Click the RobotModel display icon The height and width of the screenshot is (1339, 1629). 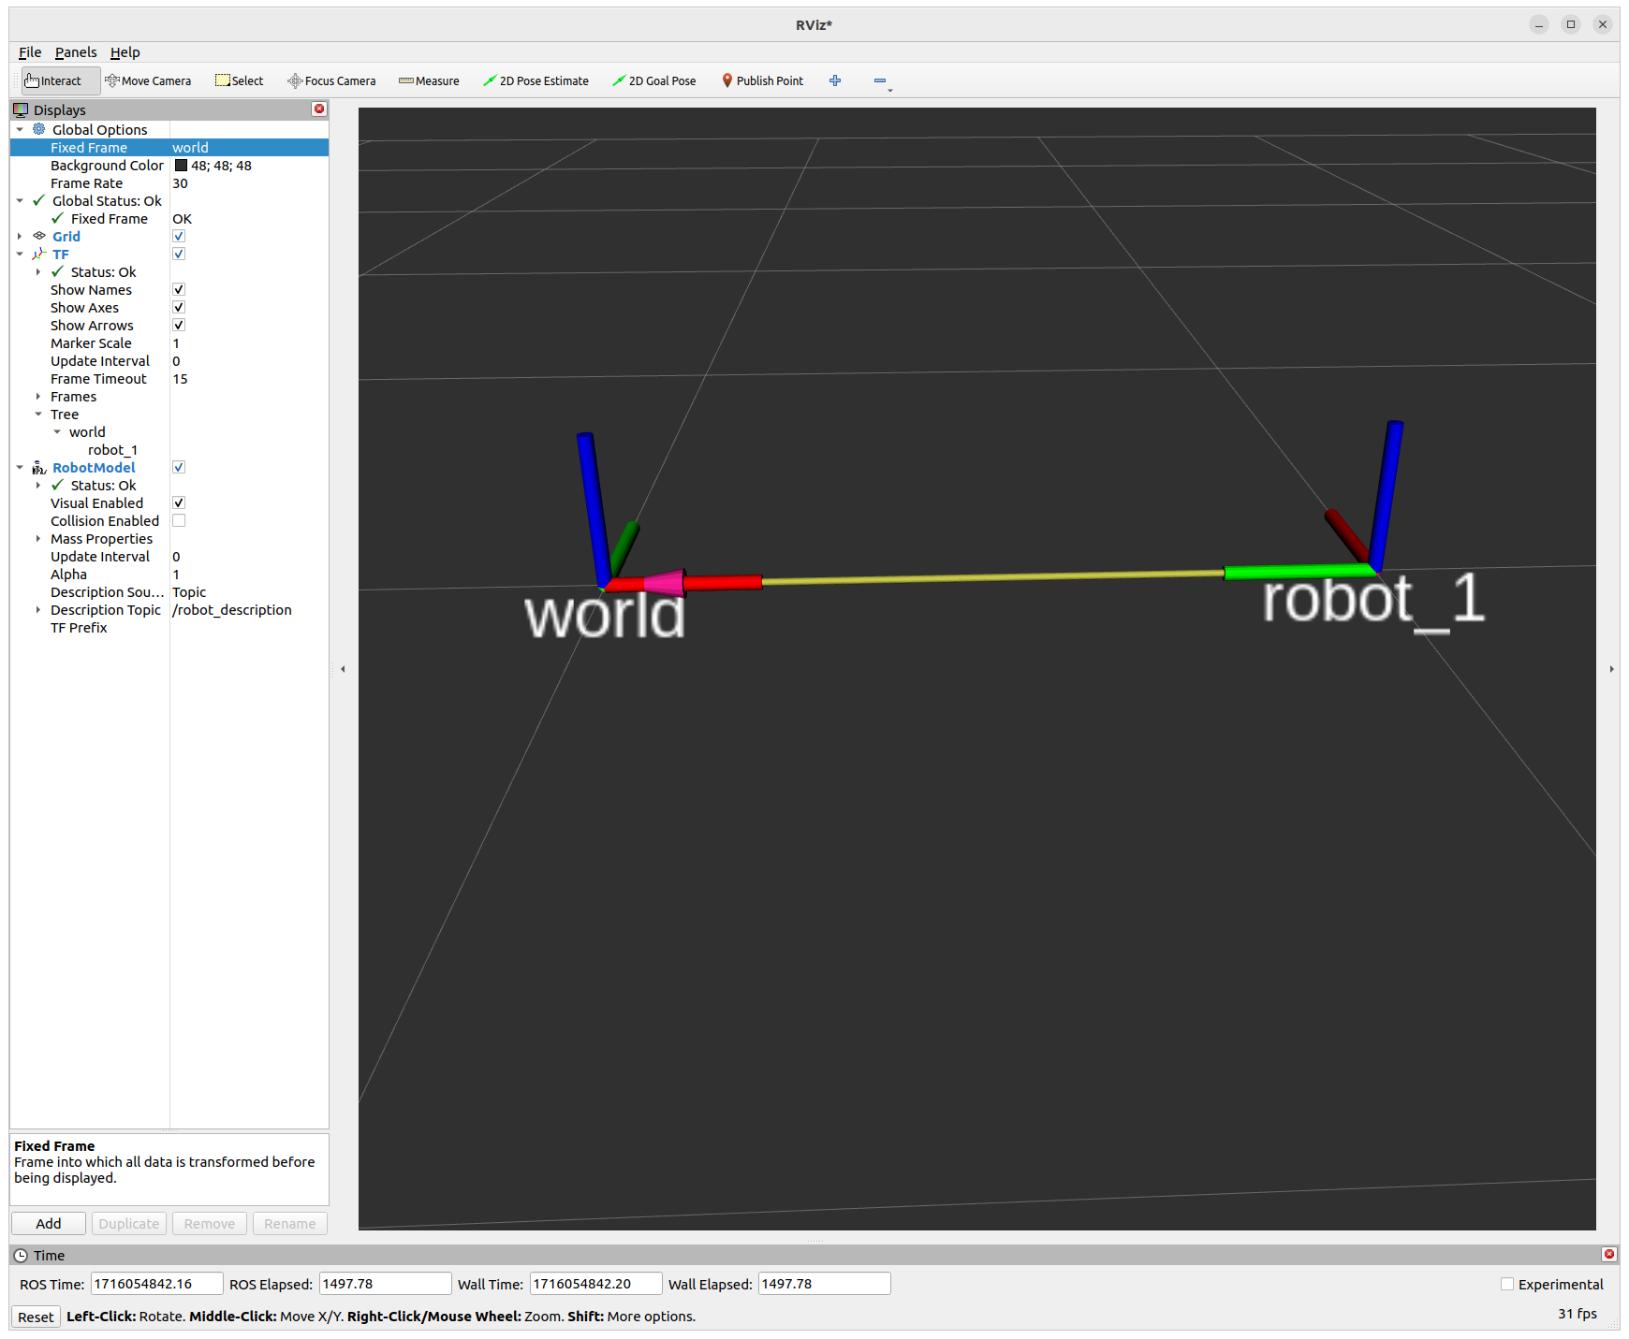click(x=39, y=467)
